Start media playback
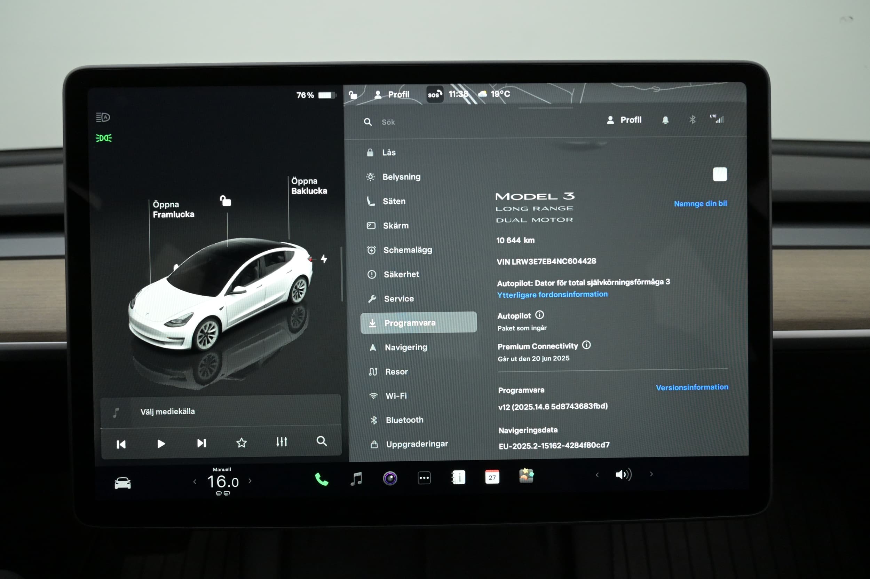 click(x=161, y=444)
